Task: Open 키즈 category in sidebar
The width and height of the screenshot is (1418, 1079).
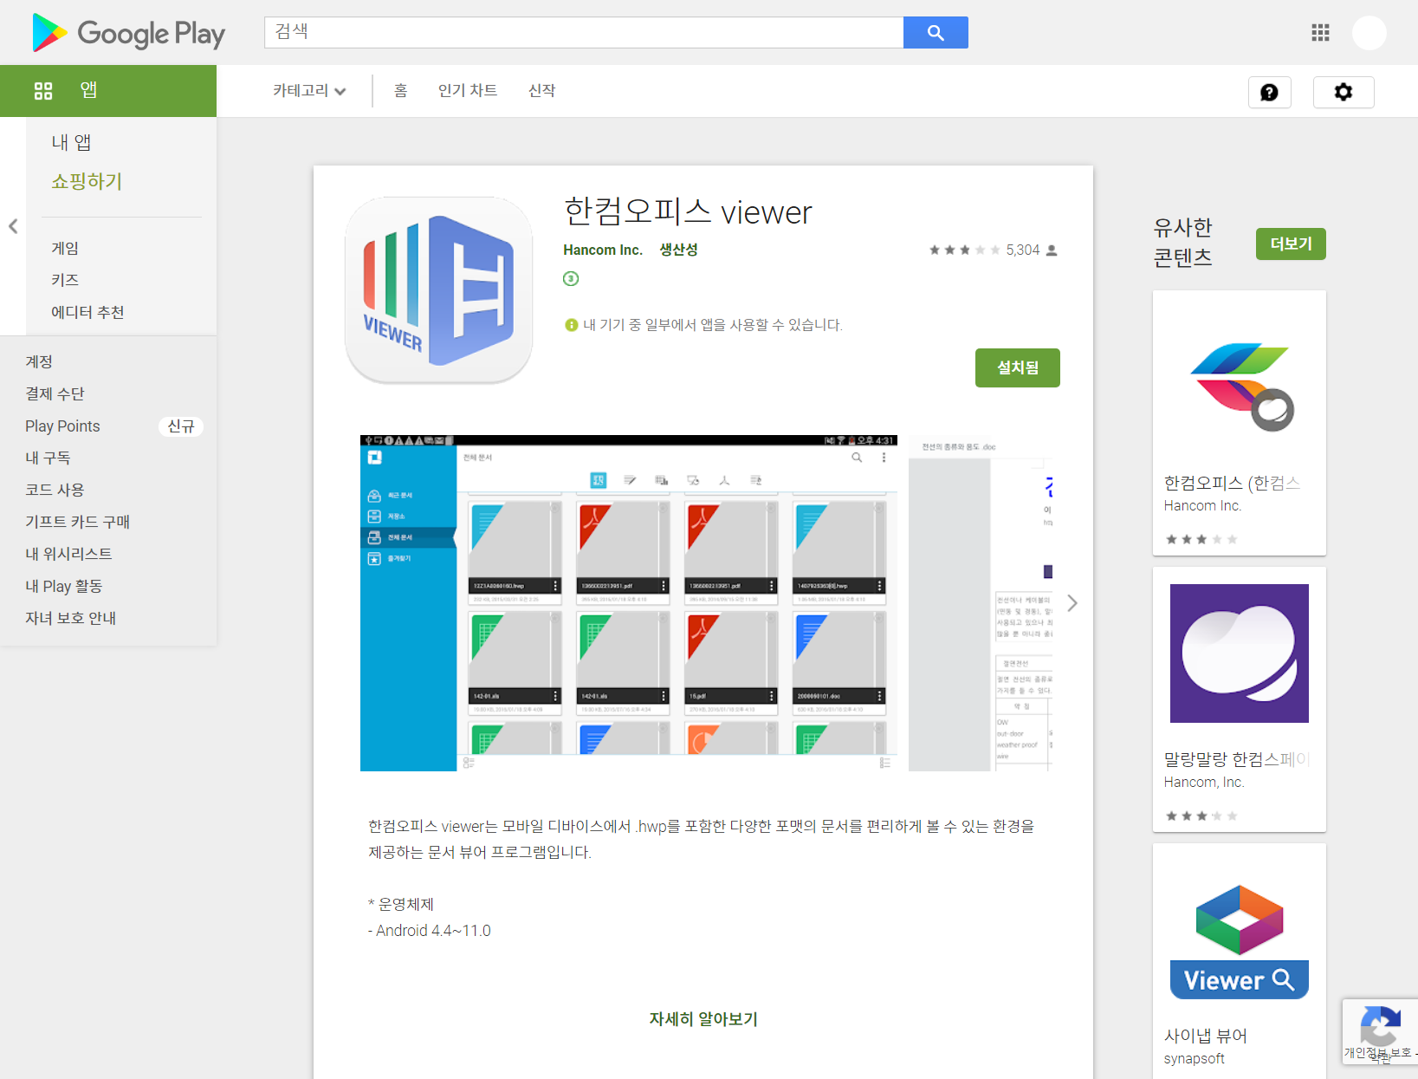Action: tap(65, 280)
